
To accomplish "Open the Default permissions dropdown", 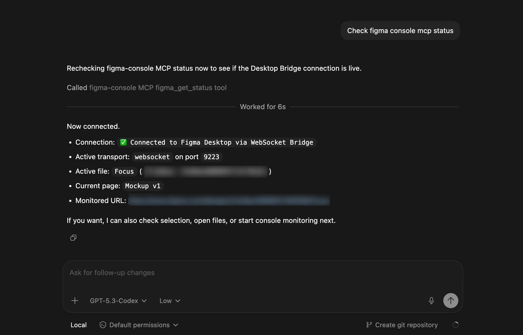I will 139,325.
